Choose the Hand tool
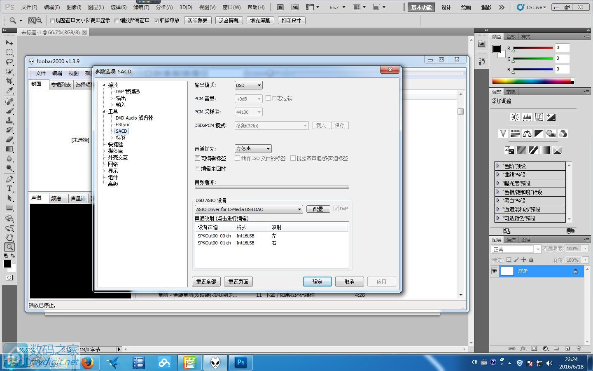The image size is (593, 371). pyautogui.click(x=9, y=237)
